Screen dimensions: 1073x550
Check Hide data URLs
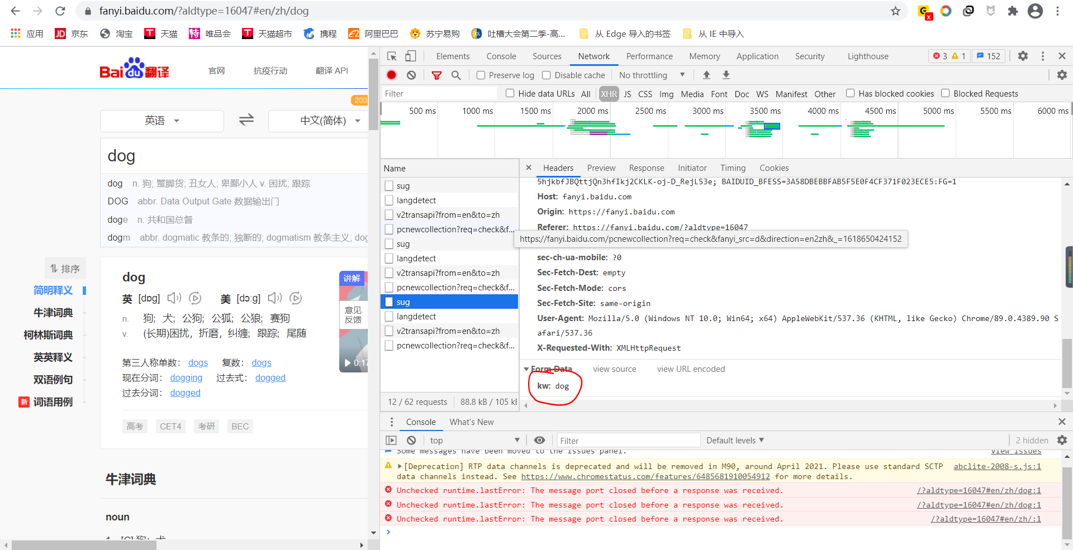pos(510,93)
